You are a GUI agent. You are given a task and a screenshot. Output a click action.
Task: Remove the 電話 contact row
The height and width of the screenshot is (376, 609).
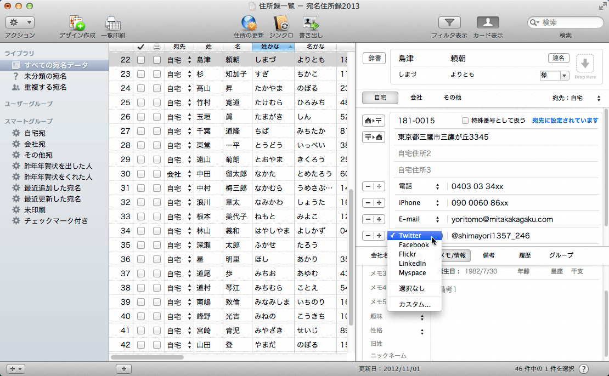(x=368, y=187)
